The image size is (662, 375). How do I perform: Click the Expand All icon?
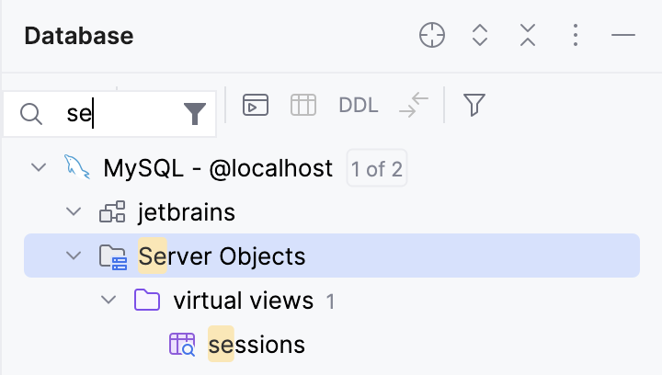[x=479, y=36]
